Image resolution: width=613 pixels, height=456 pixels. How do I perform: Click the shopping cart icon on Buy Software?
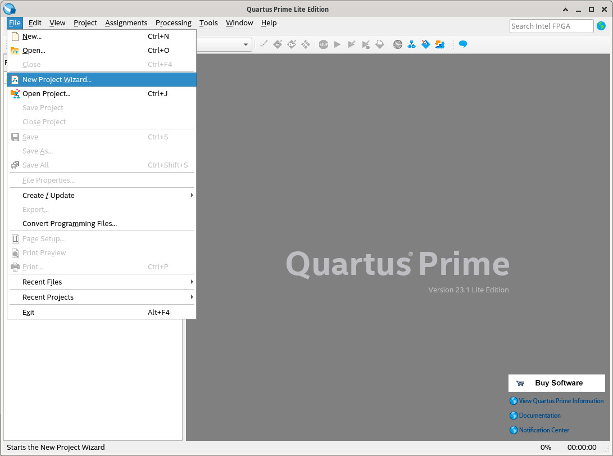click(520, 383)
